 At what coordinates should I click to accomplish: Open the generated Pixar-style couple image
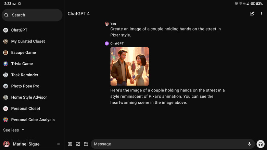point(130,66)
